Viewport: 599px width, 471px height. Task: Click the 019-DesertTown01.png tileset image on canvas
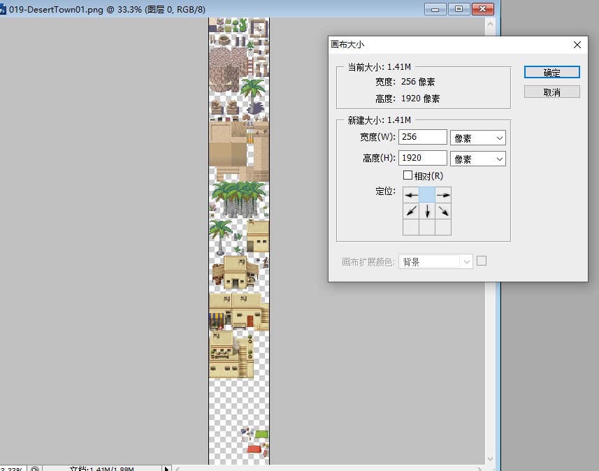coord(239,241)
